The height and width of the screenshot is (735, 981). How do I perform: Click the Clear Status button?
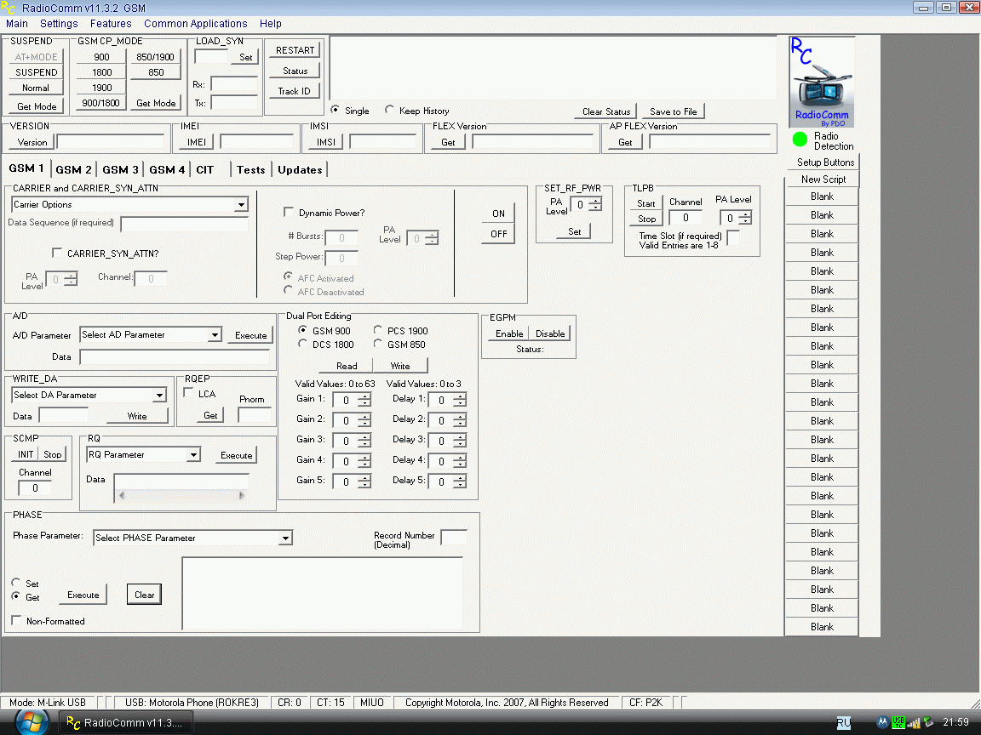606,112
